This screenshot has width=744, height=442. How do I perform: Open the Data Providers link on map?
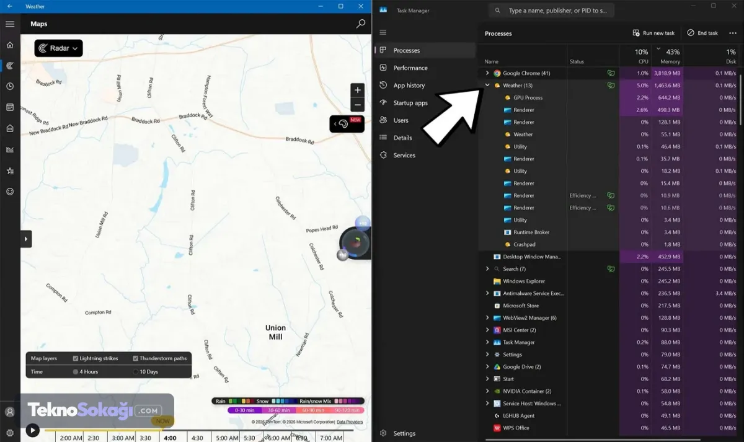pos(350,422)
